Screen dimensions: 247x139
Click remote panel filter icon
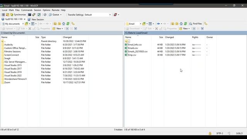coord(150,24)
